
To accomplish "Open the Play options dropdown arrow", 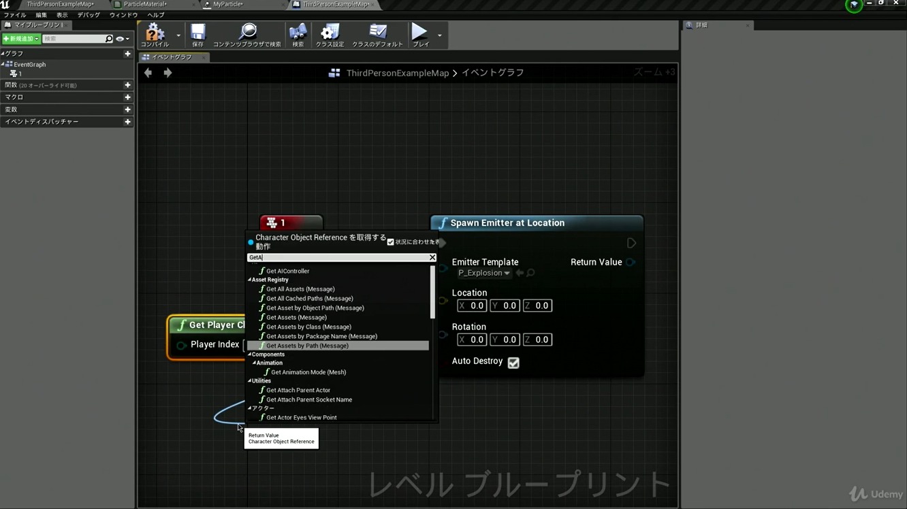I will coord(440,35).
